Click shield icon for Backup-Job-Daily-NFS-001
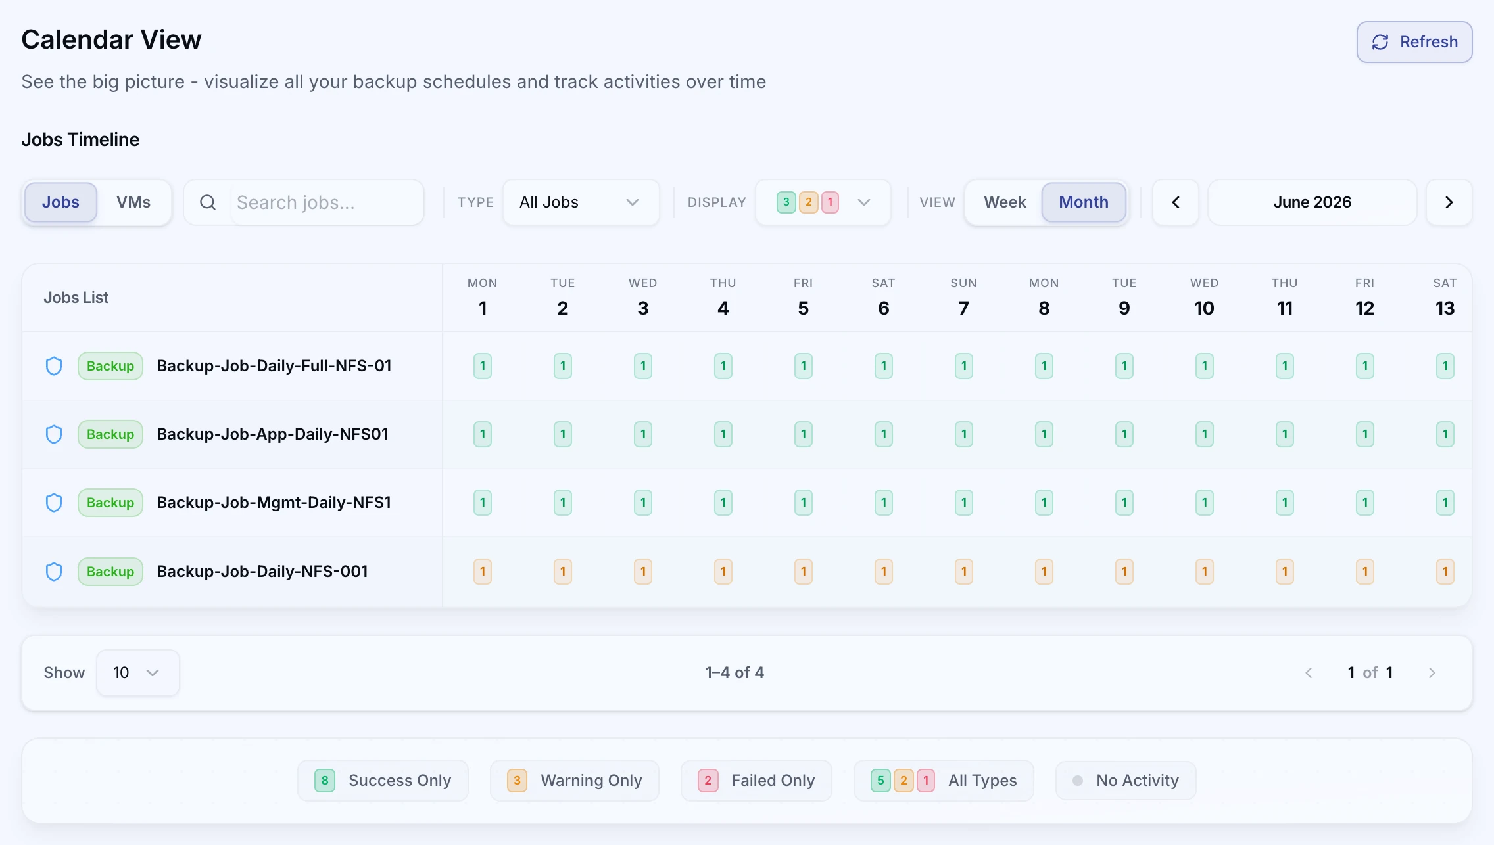 pos(54,572)
